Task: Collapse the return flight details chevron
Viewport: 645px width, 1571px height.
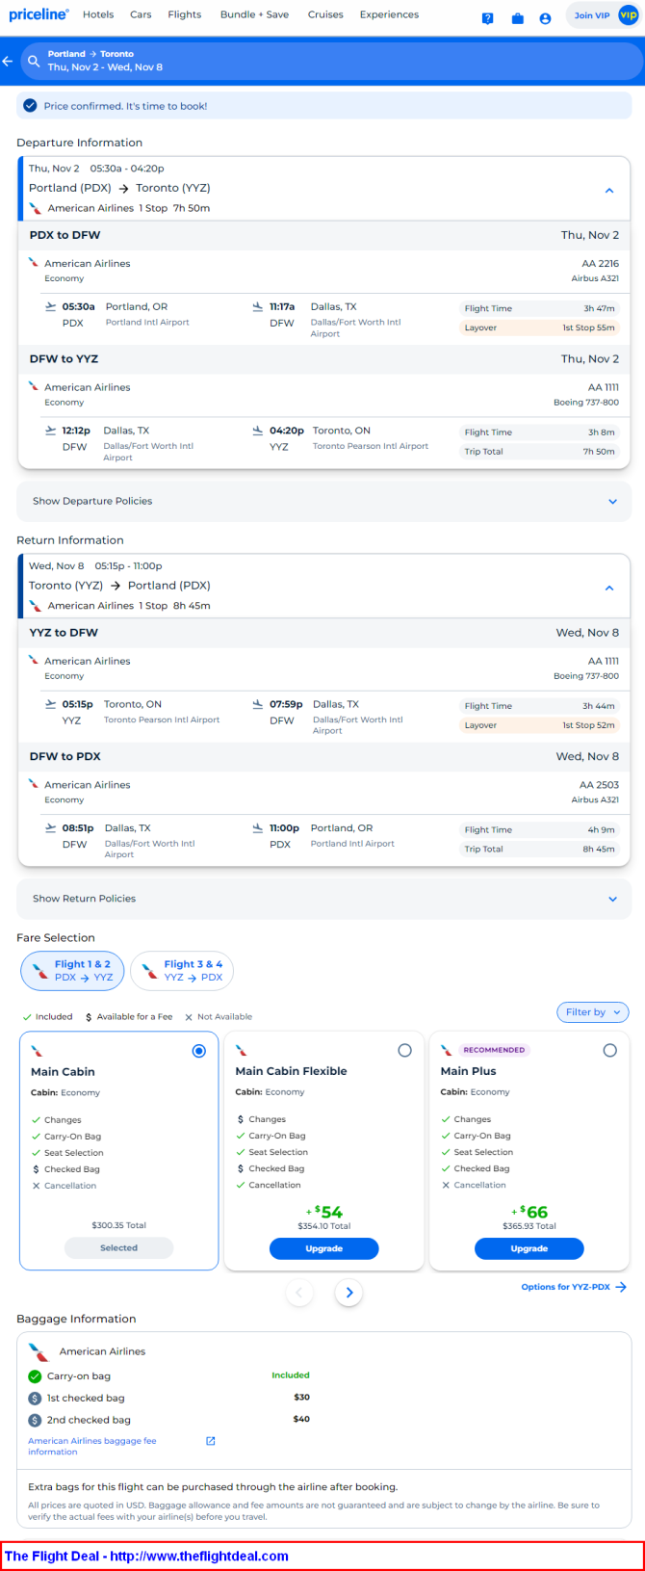Action: point(609,589)
